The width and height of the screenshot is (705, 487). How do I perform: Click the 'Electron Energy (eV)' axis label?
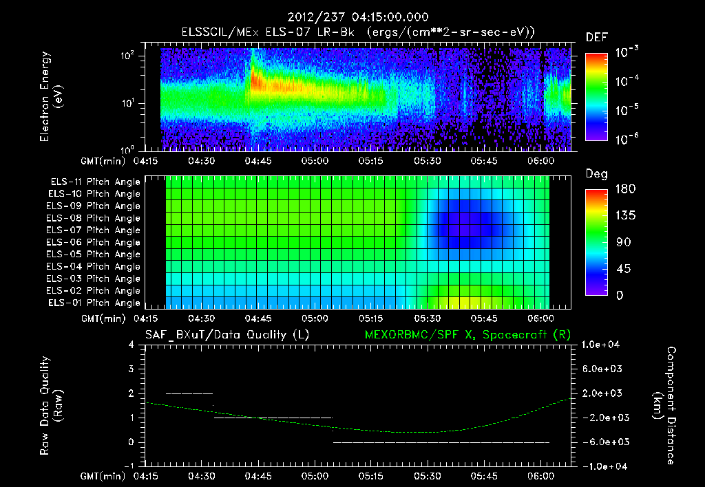(x=51, y=96)
